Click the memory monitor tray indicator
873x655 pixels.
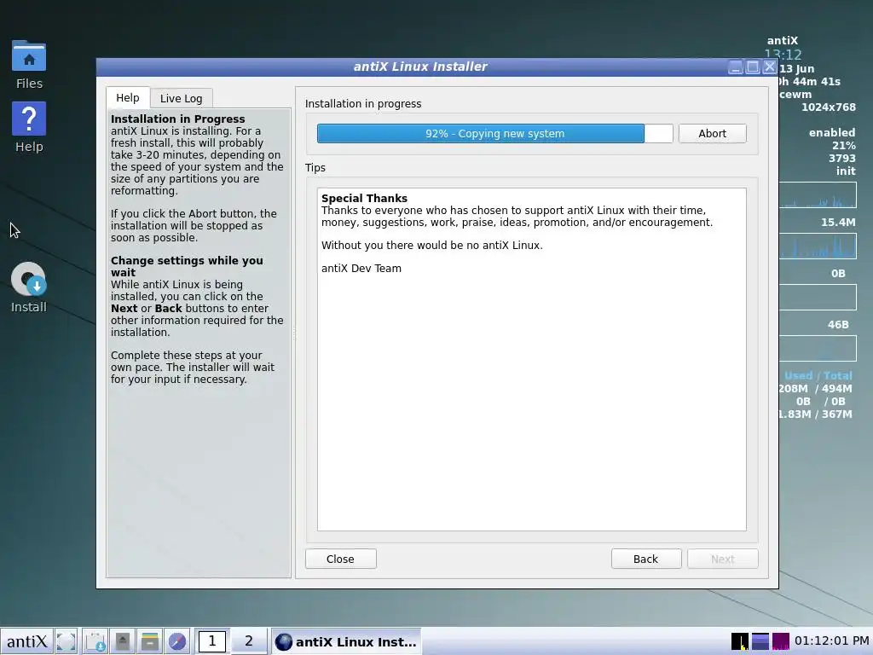(760, 641)
